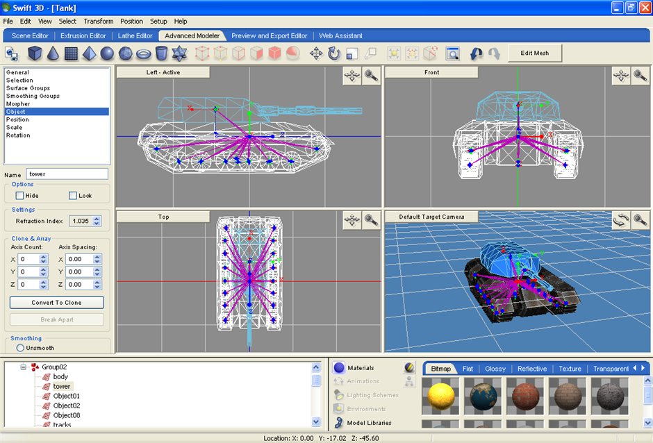Screen dimensions: 653x443
Task: Click the pan icon in Top viewport
Action: (352, 220)
